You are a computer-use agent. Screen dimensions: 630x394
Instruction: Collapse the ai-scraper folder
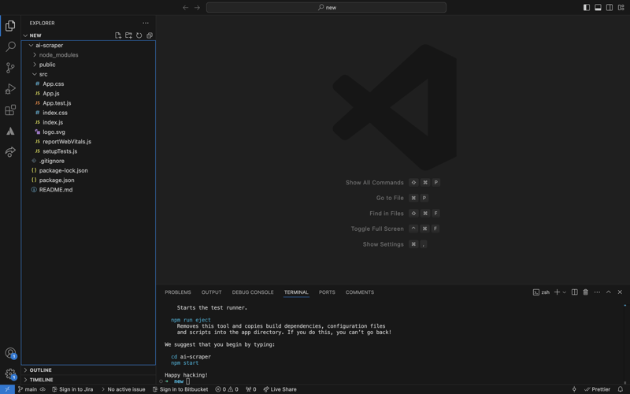tap(31, 46)
